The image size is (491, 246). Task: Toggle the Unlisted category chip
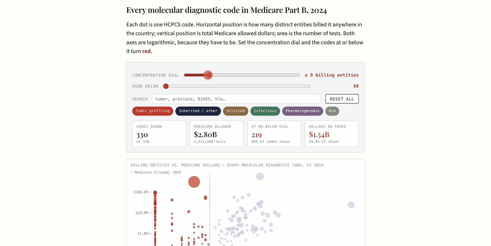click(236, 111)
